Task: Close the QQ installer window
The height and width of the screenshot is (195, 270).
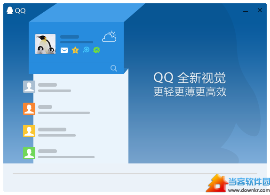Action: pos(260,10)
